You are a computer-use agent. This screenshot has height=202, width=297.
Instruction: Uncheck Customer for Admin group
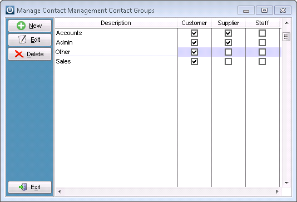pos(194,43)
